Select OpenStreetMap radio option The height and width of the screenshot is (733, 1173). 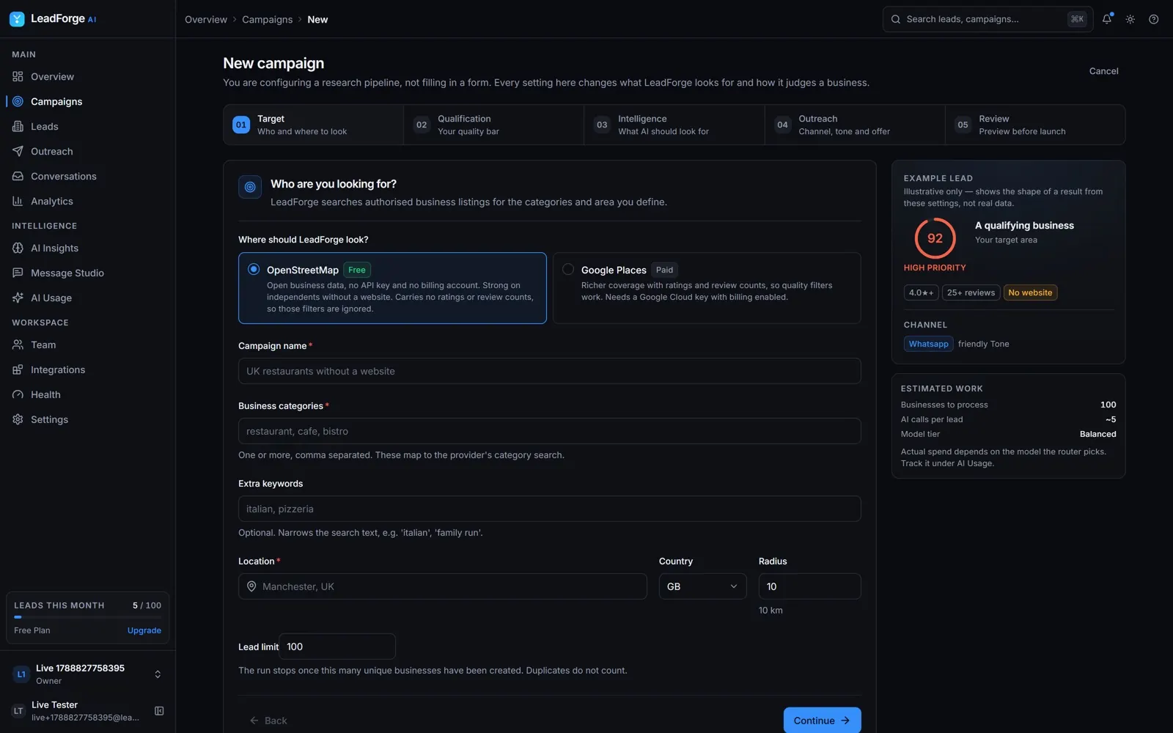[254, 269]
